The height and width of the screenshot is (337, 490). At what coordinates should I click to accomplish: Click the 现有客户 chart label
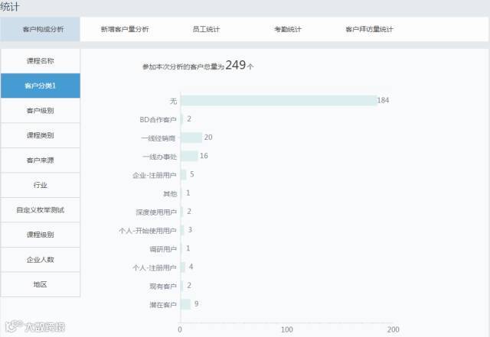tap(163, 286)
